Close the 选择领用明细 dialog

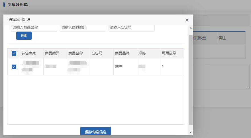(187, 20)
